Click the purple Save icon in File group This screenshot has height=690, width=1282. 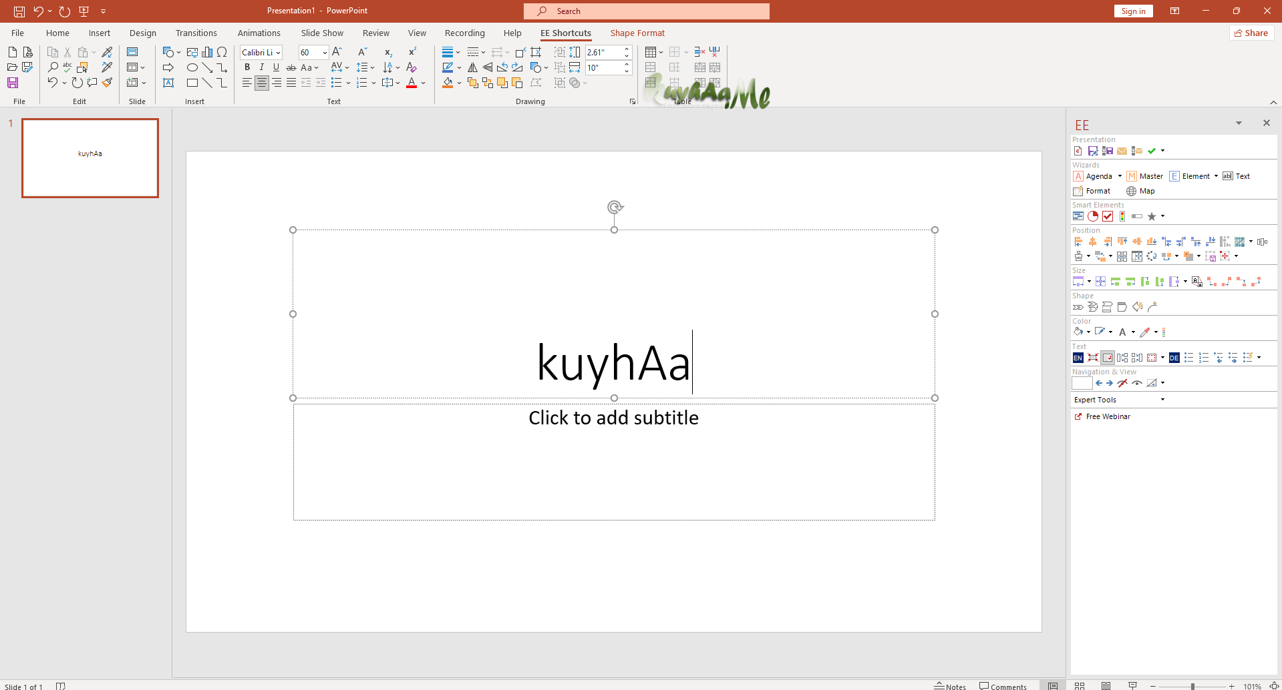pyautogui.click(x=13, y=83)
